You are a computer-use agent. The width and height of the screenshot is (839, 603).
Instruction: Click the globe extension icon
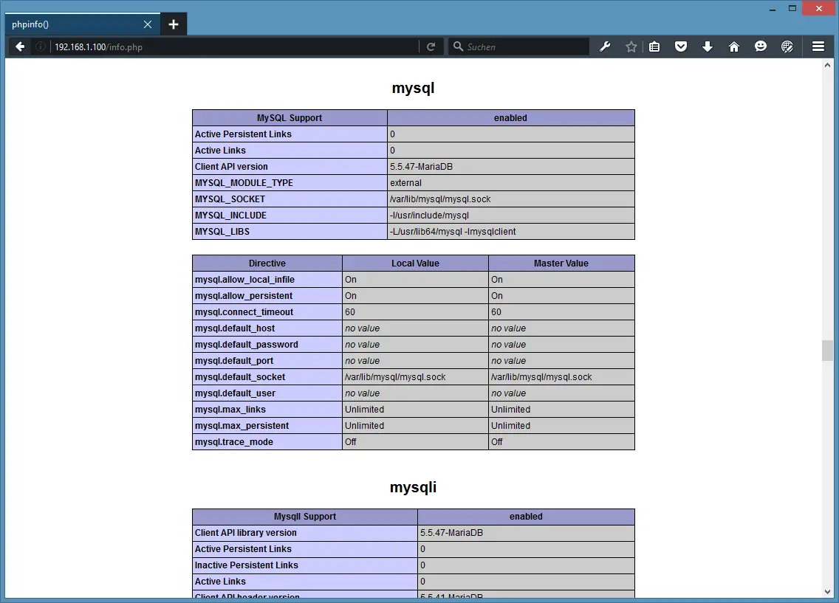click(787, 47)
